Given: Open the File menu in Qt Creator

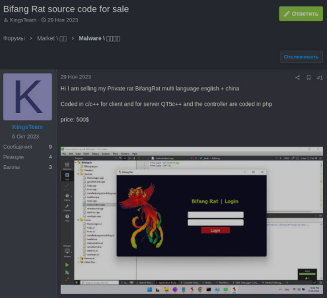Looking at the screenshot, I should coord(64,154).
